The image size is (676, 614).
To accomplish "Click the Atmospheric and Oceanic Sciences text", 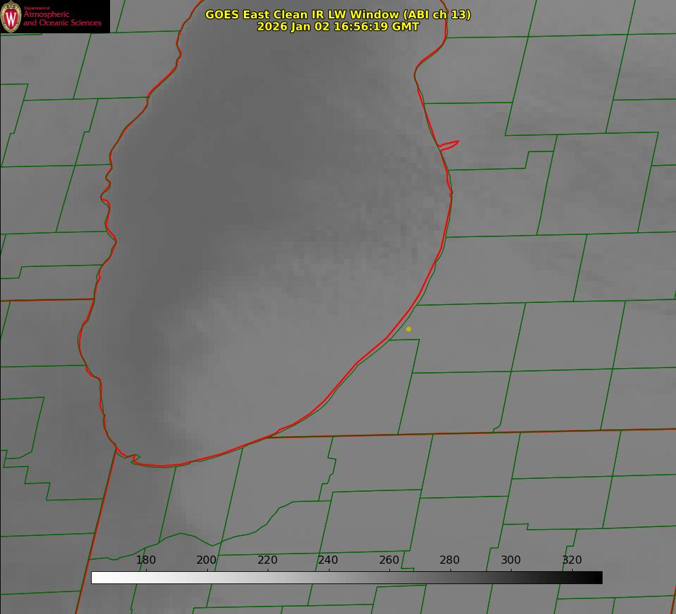I will (x=62, y=19).
